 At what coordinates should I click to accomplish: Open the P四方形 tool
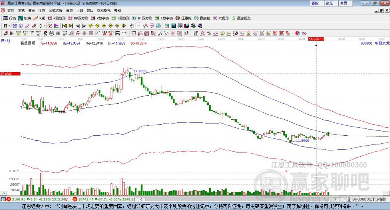point(57,18)
